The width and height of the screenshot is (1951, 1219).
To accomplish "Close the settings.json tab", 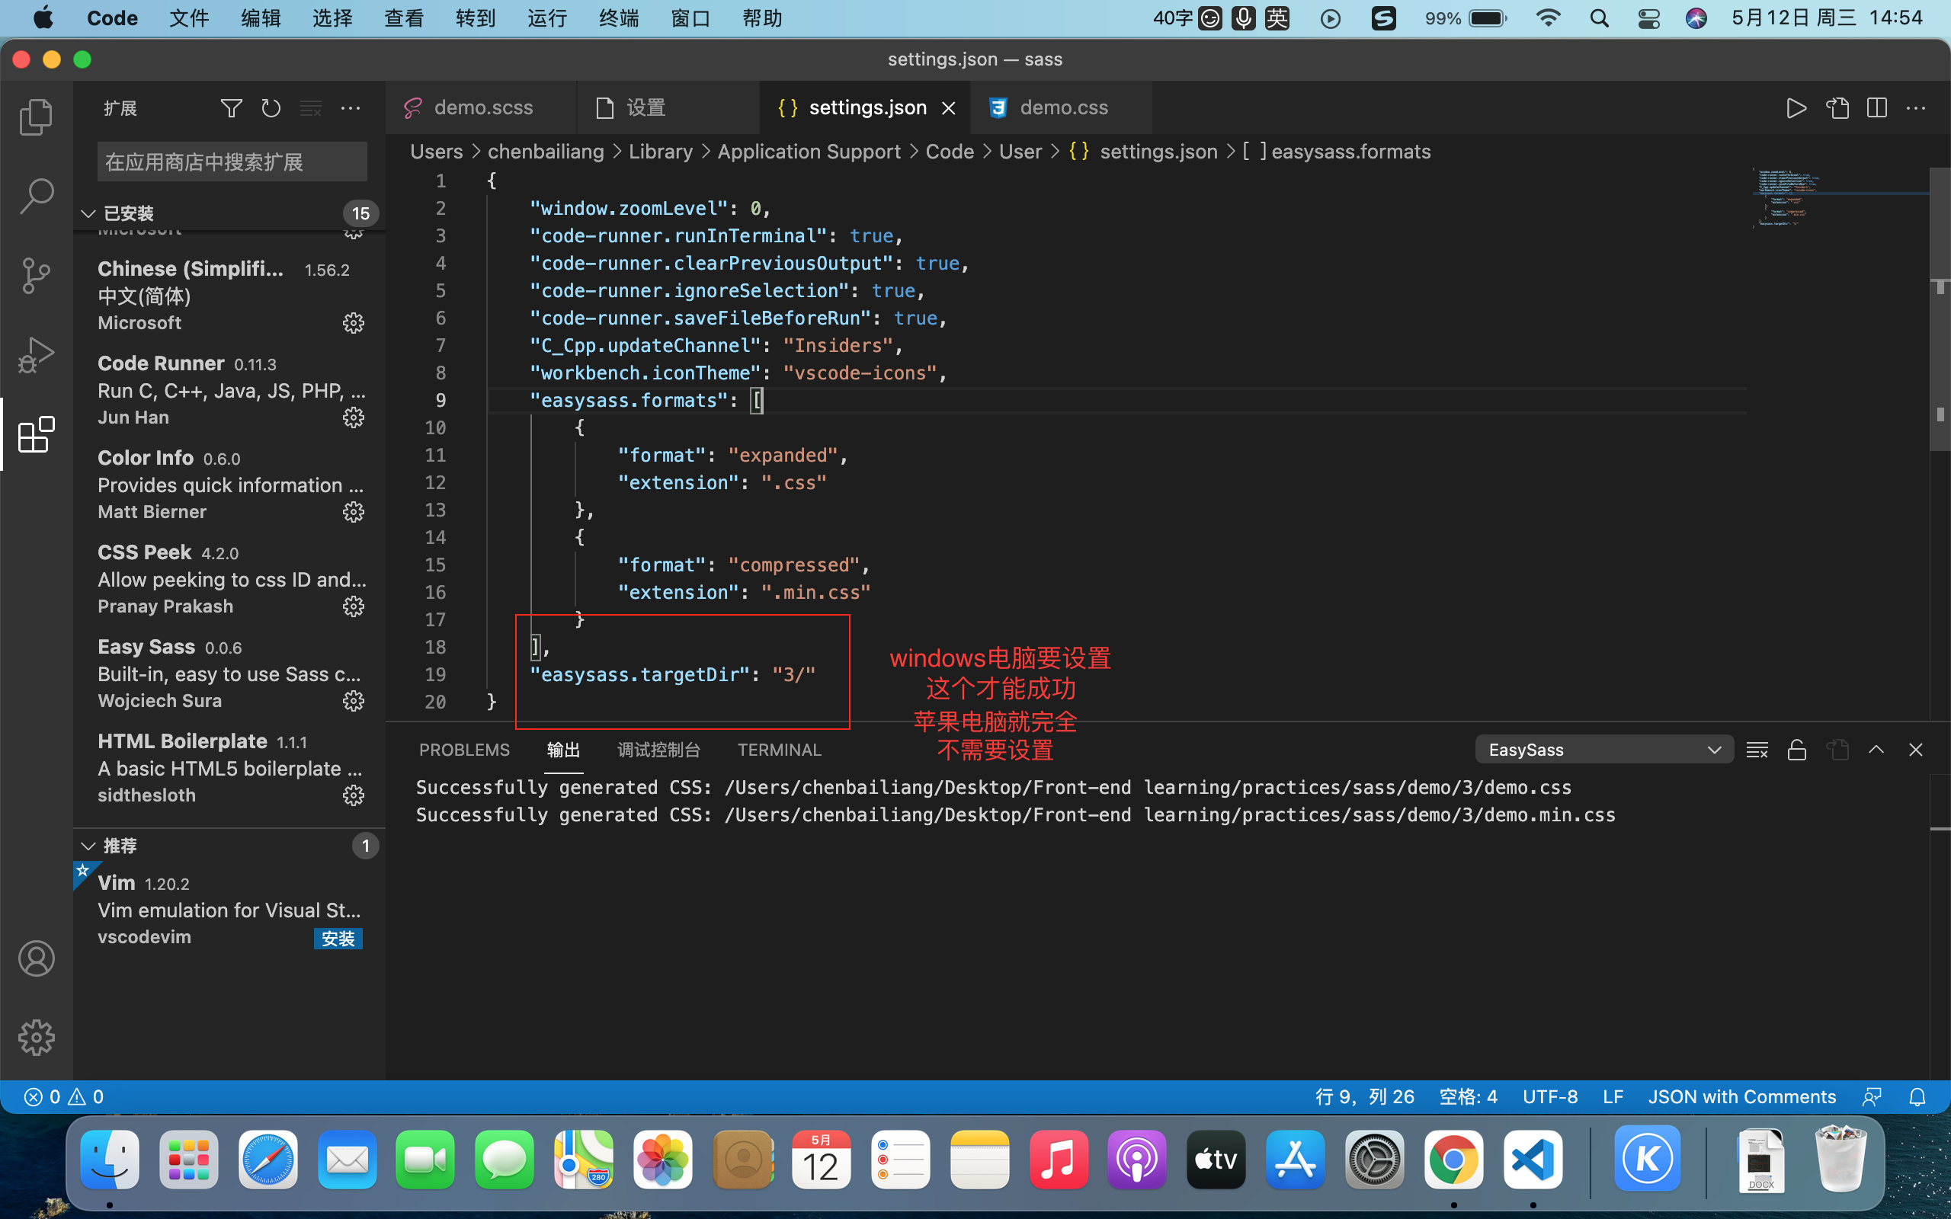I will click(x=949, y=108).
